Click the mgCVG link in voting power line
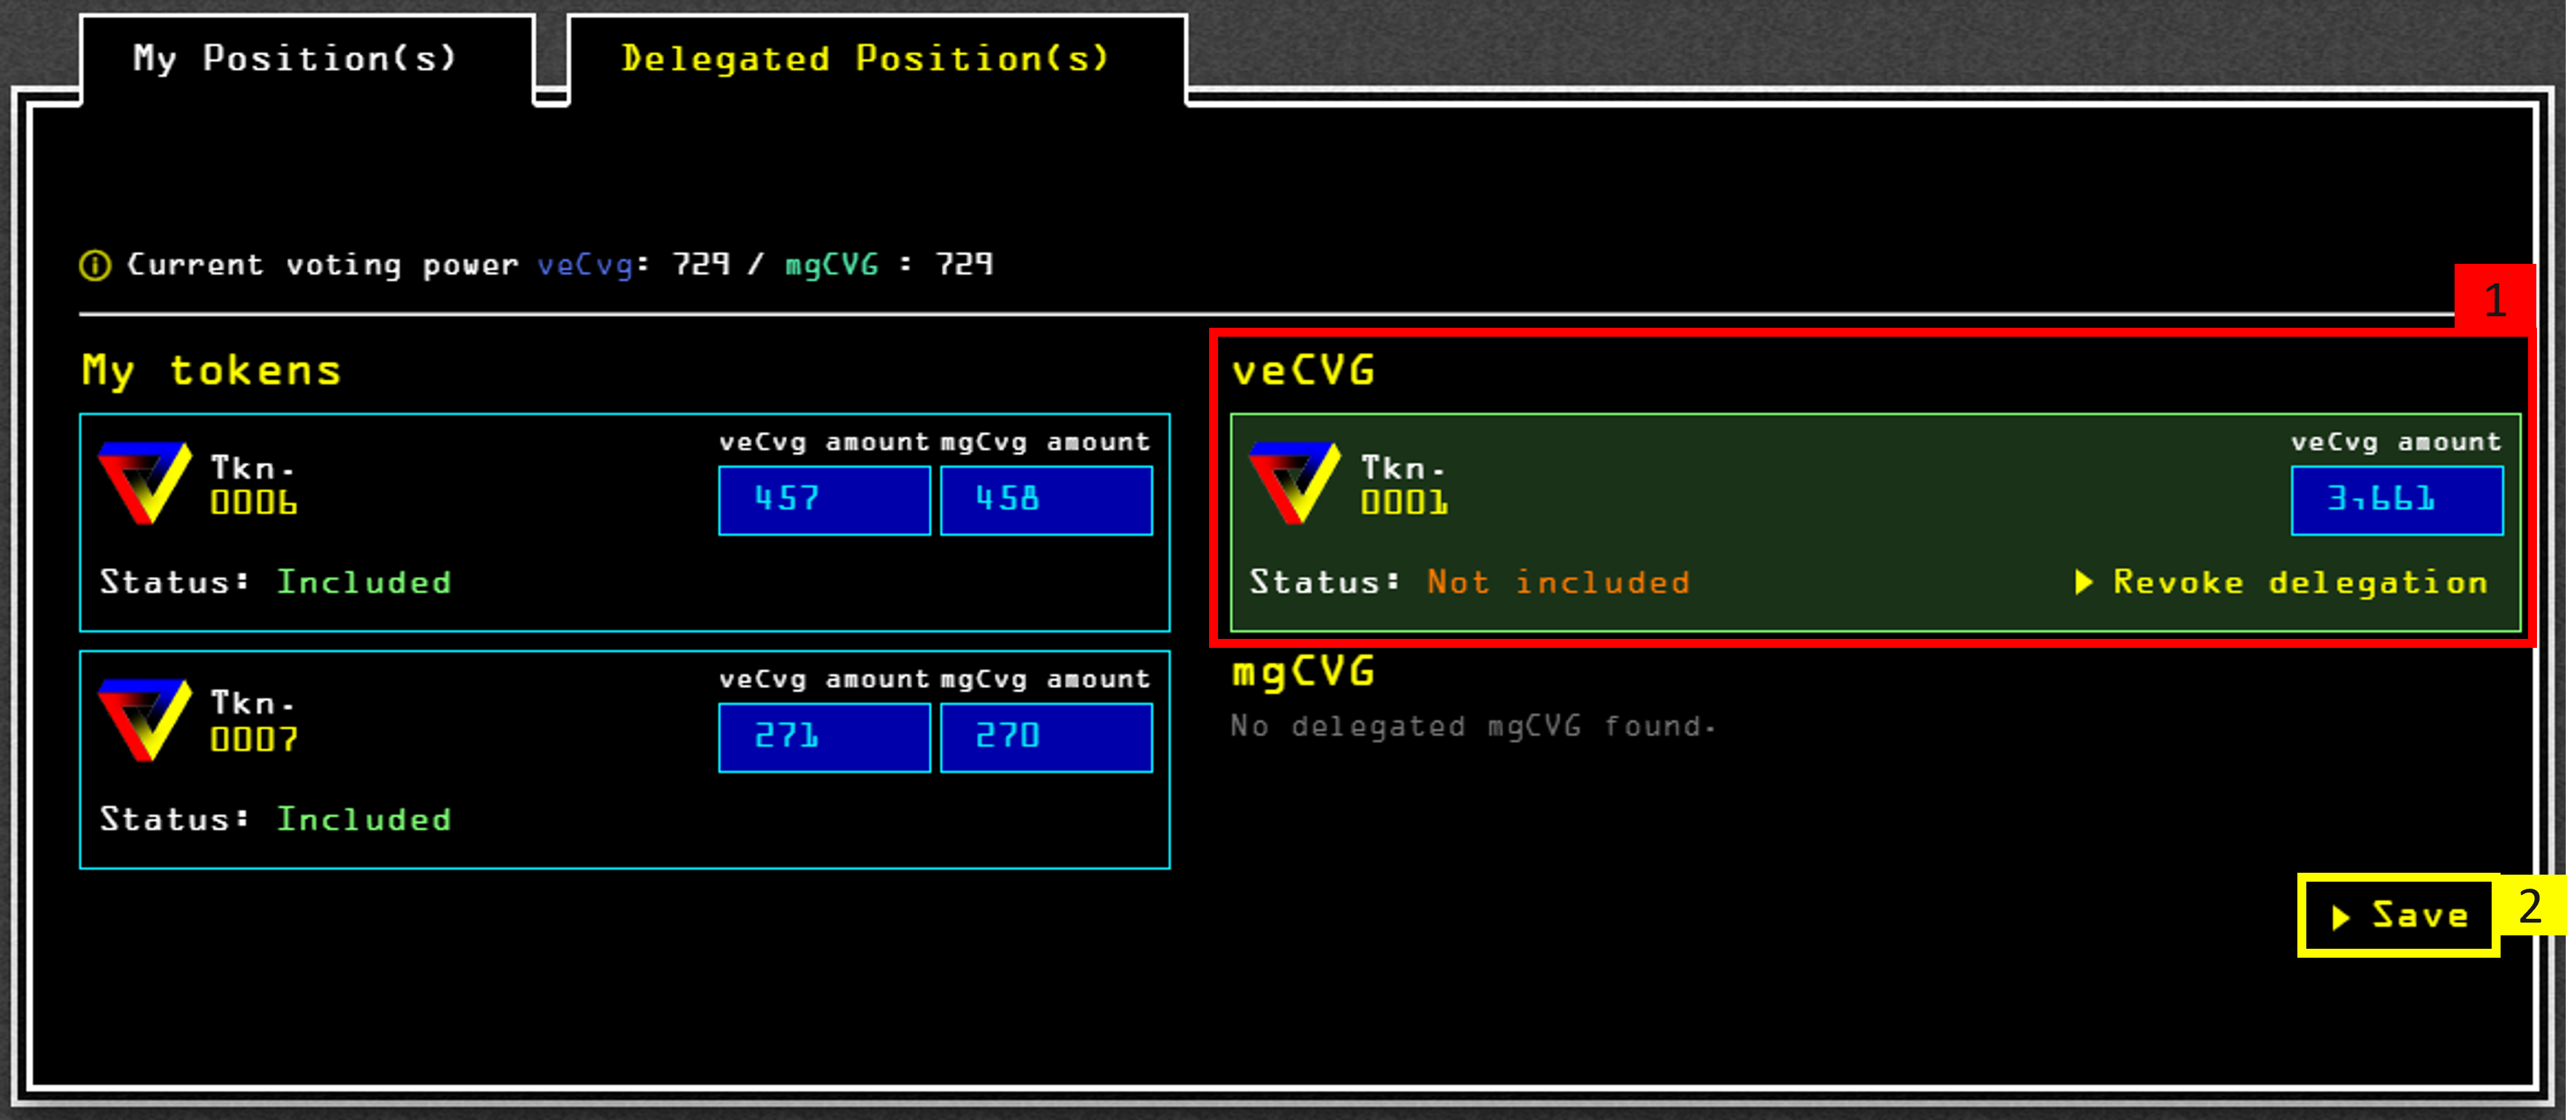The width and height of the screenshot is (2576, 1120). (831, 265)
